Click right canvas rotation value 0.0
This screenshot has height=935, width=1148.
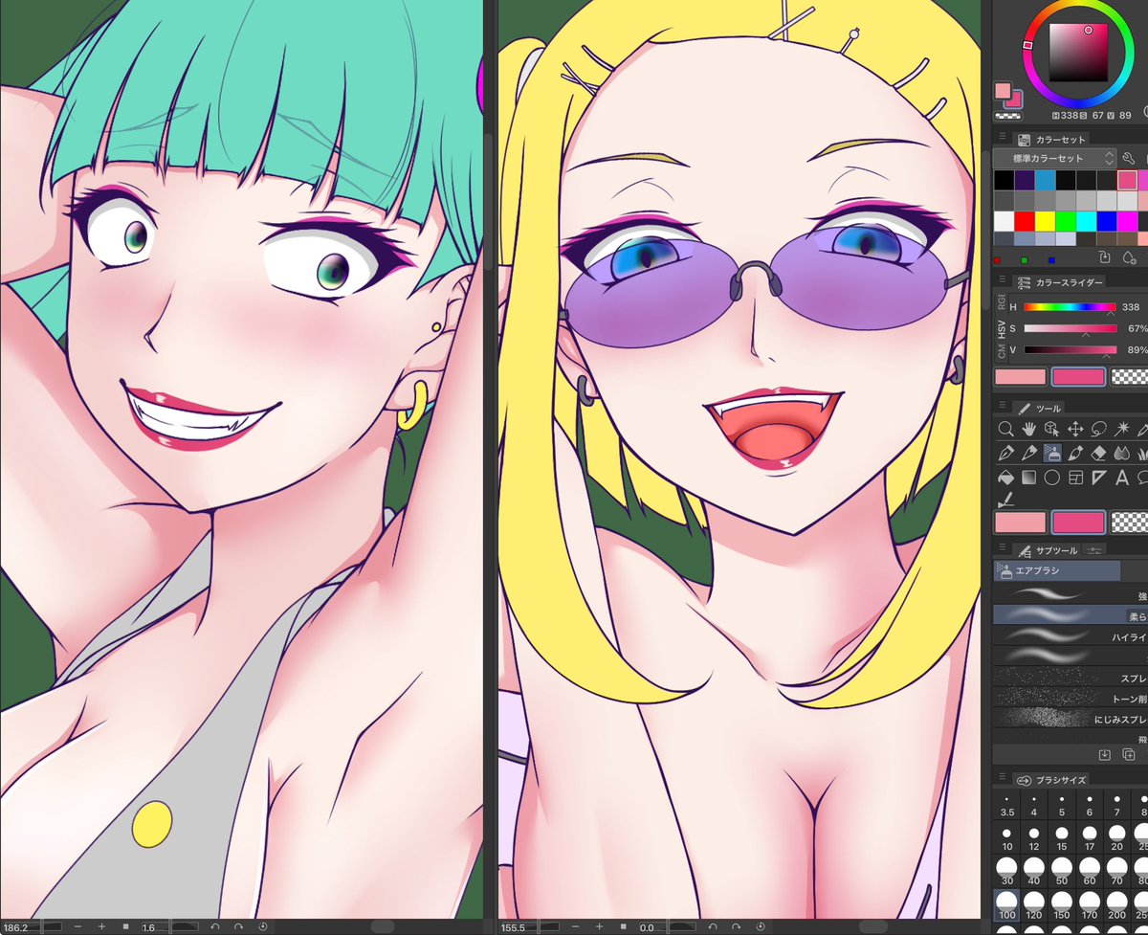point(648,927)
